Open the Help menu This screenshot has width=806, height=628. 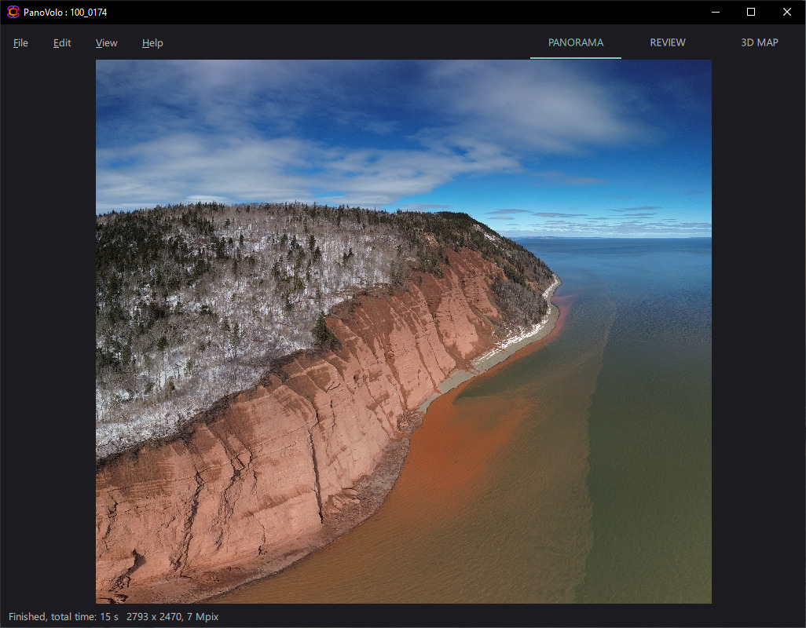[152, 43]
